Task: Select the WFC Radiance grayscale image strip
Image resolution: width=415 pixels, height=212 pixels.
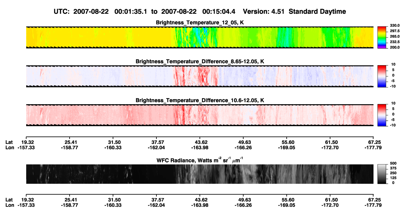Action: click(x=200, y=174)
